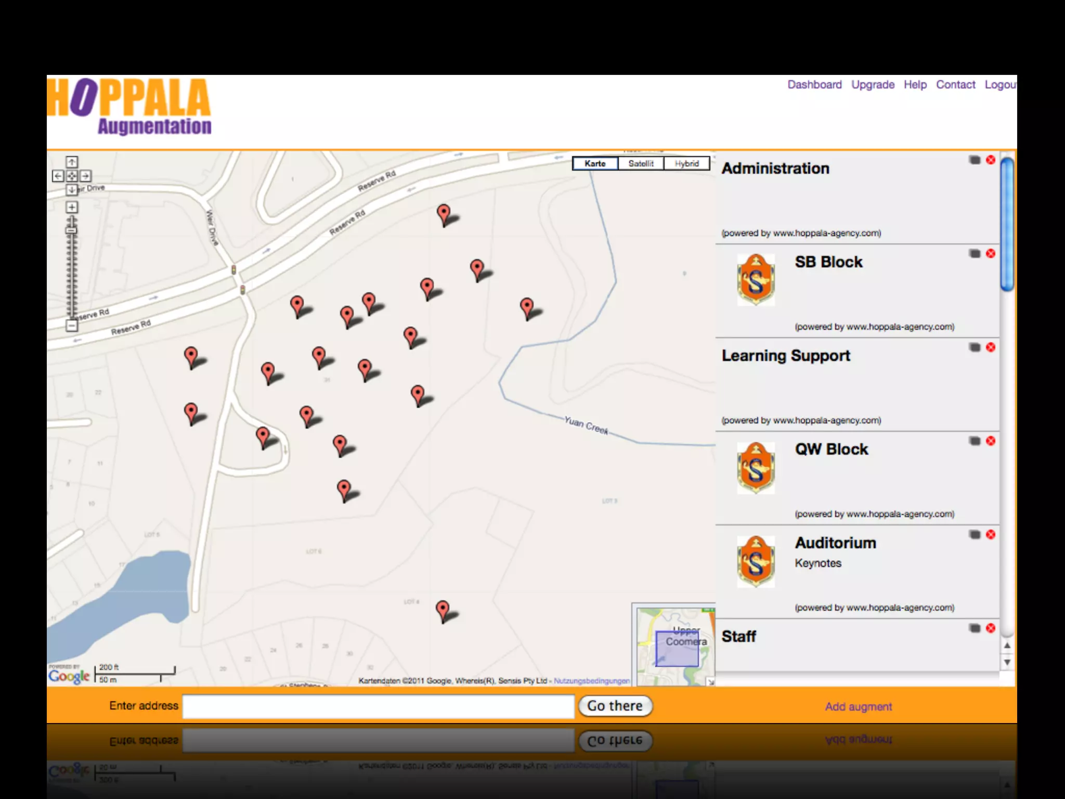Screen dimensions: 1065x799
Task: Click the Add augment link
Action: [x=858, y=706]
